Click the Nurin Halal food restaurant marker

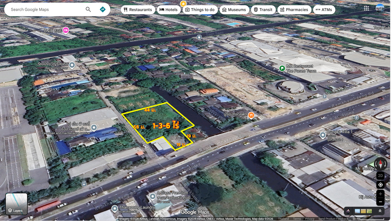(x=251, y=115)
